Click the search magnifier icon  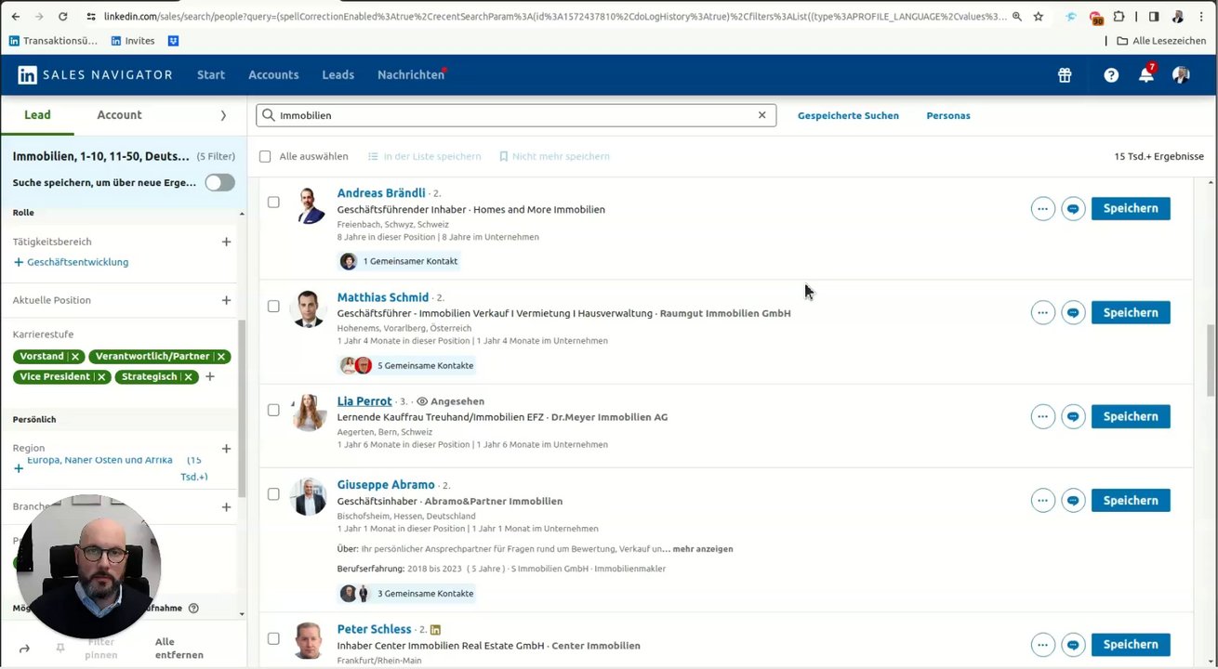[269, 115]
